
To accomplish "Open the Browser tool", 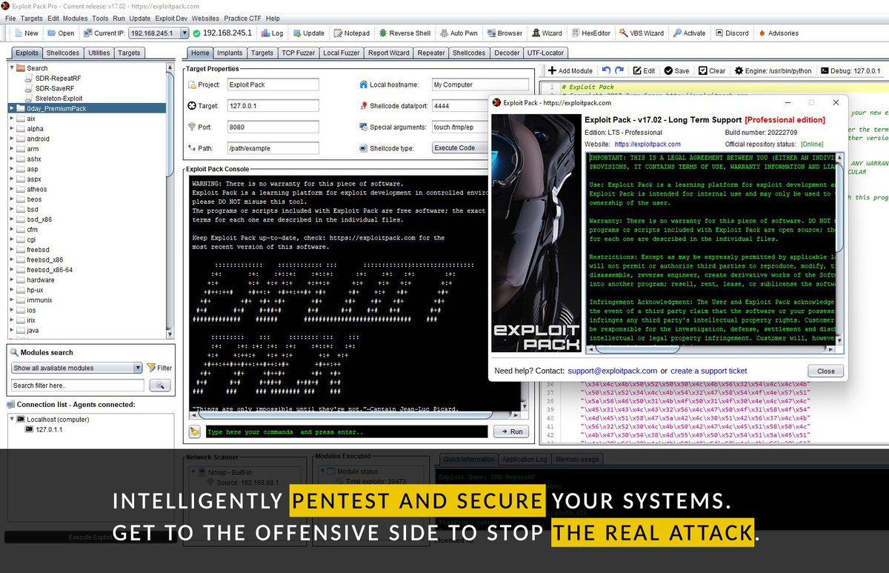I will click(504, 33).
